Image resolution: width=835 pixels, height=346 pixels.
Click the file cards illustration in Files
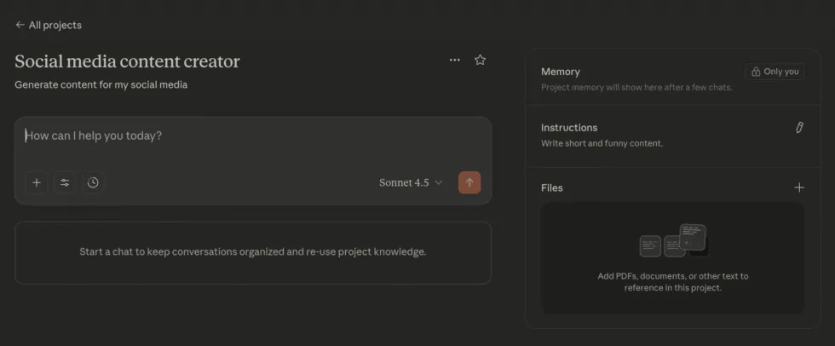click(673, 241)
